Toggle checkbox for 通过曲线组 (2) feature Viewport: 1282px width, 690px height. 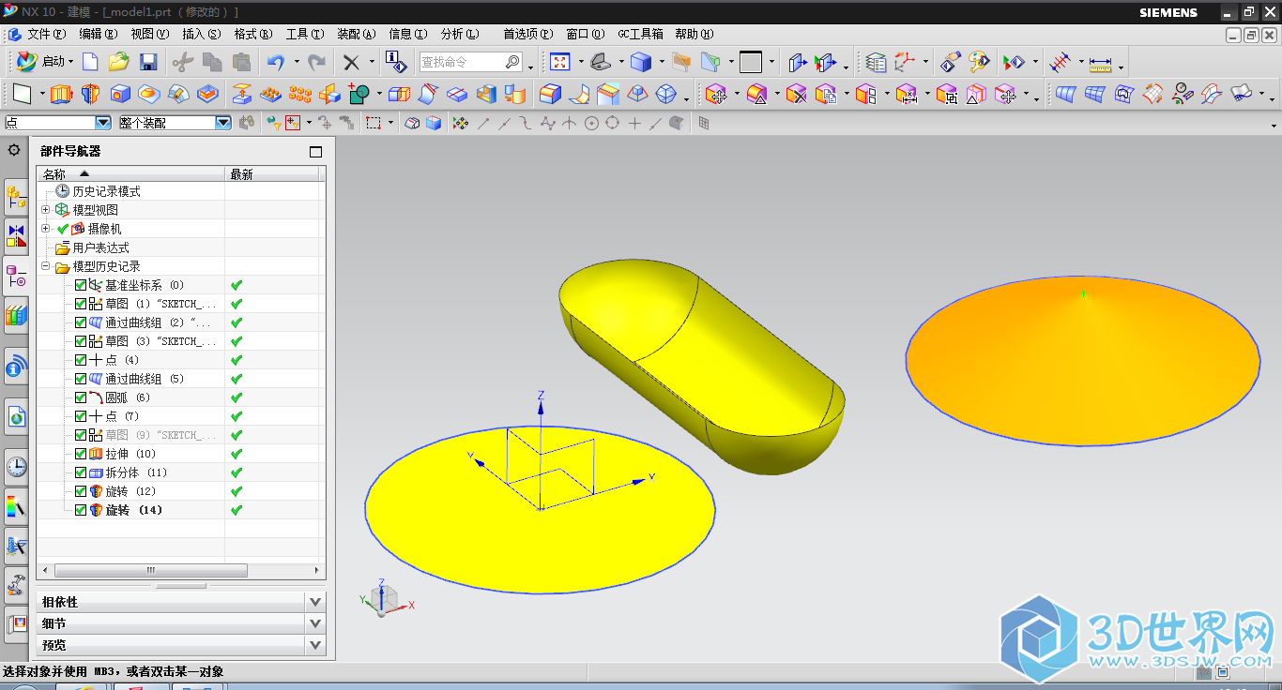click(81, 322)
